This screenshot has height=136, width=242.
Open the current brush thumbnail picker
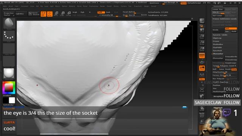9,23
